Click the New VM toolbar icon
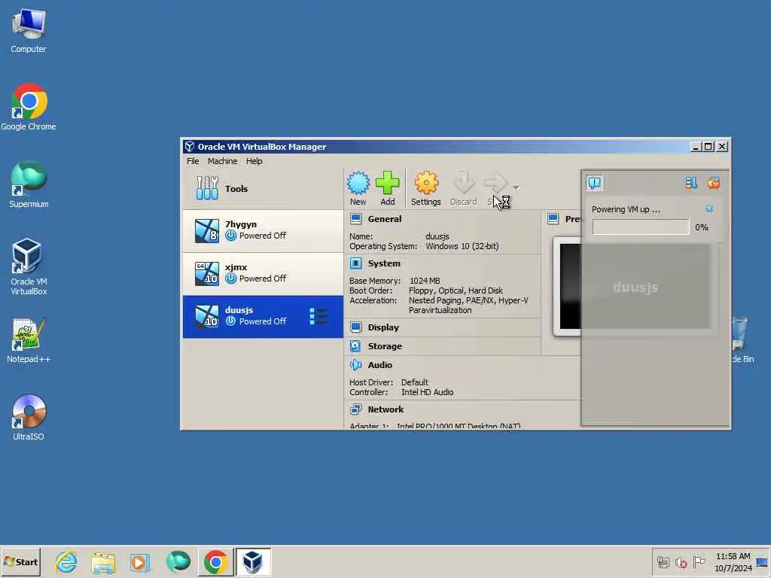The width and height of the screenshot is (771, 578). [x=358, y=187]
